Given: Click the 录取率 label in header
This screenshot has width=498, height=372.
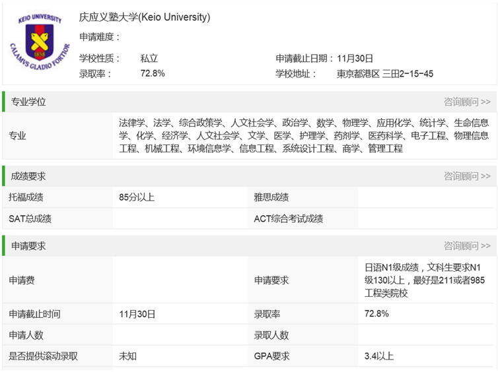Looking at the screenshot, I should point(95,74).
